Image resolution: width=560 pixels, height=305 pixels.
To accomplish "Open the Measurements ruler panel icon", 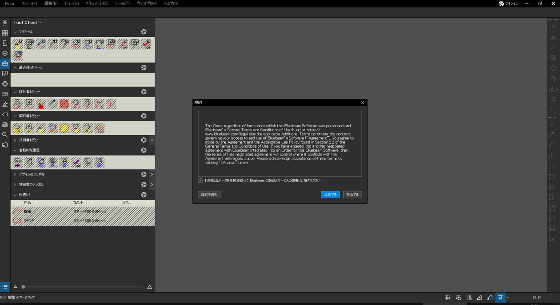I will 5,94.
